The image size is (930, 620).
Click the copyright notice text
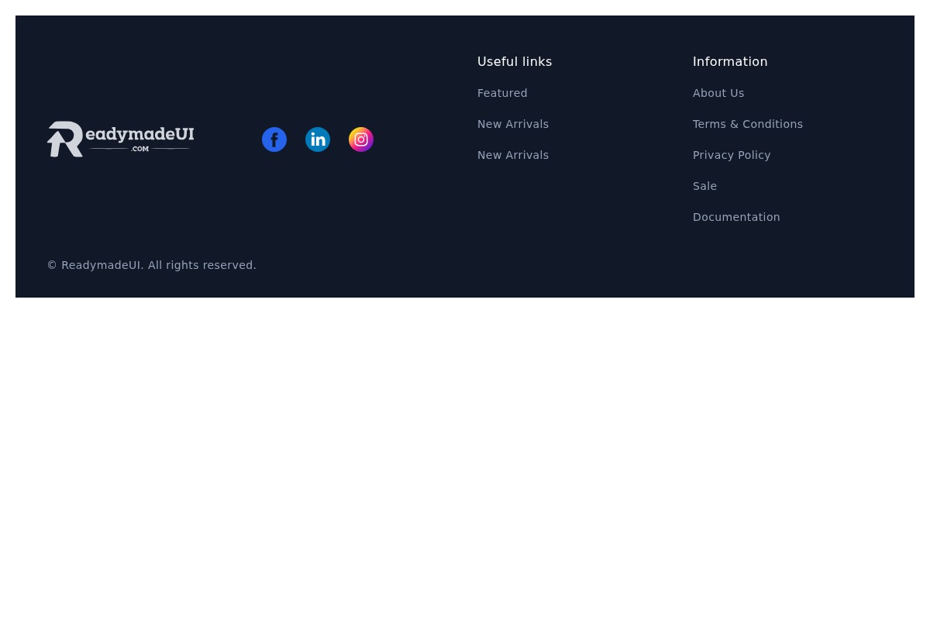coord(152,265)
